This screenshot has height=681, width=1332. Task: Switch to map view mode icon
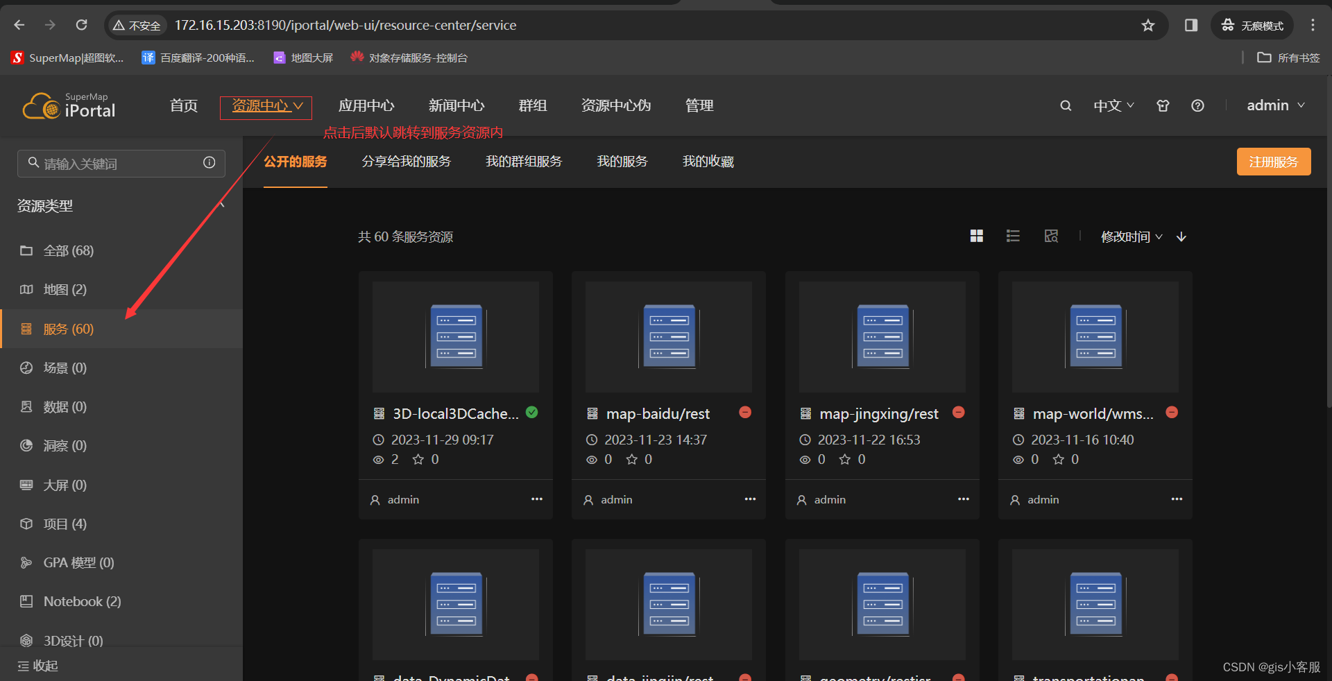(1051, 236)
